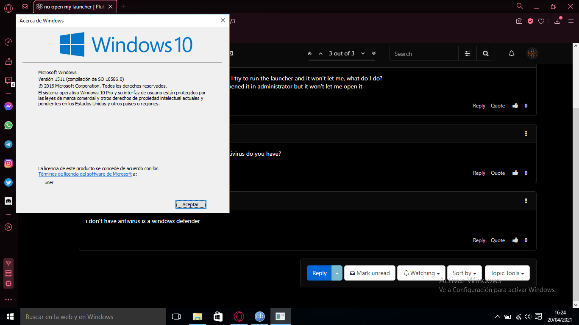The width and height of the screenshot is (579, 325).
Task: Upvote the antivirus question post
Action: [515, 173]
